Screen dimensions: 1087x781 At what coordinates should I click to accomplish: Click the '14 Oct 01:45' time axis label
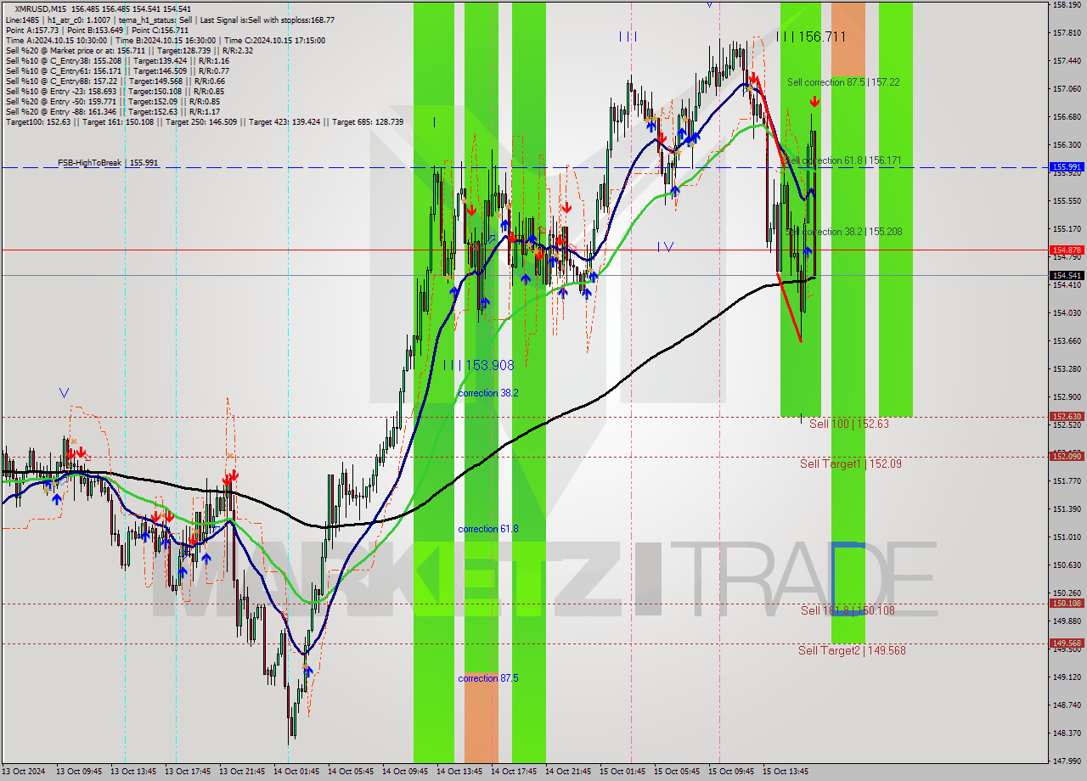pos(296,772)
